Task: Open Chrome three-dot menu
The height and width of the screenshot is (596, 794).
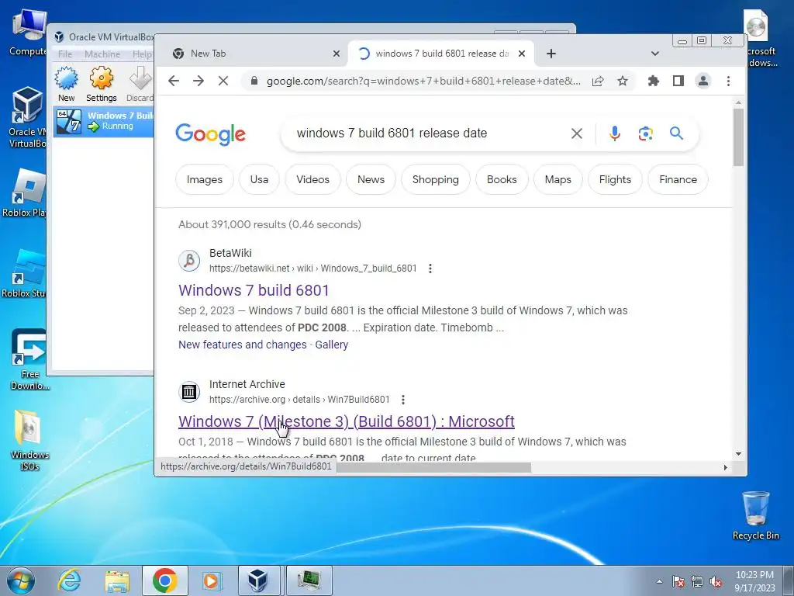Action: 728,81
